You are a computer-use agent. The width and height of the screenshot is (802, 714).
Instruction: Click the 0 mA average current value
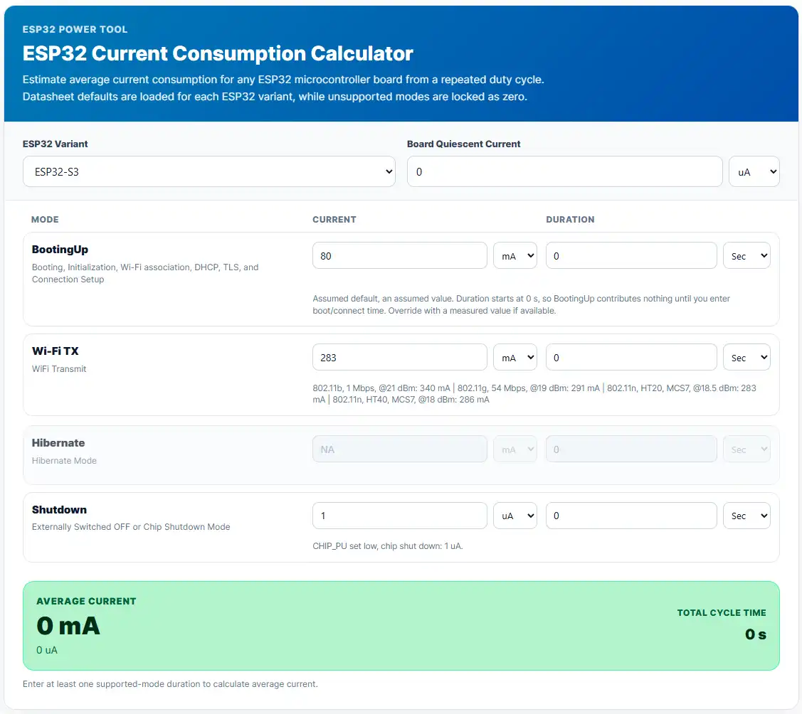point(68,626)
